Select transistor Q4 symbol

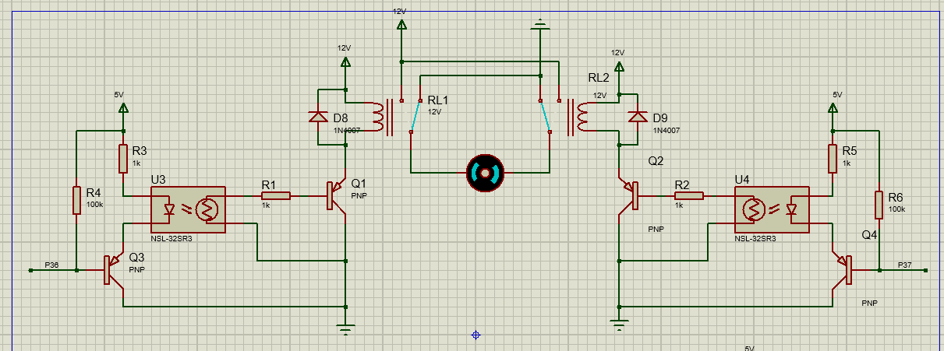[x=840, y=269]
